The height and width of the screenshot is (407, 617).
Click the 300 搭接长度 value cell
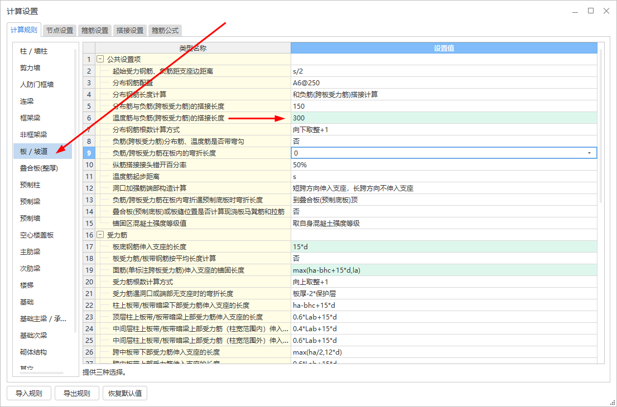tap(444, 118)
